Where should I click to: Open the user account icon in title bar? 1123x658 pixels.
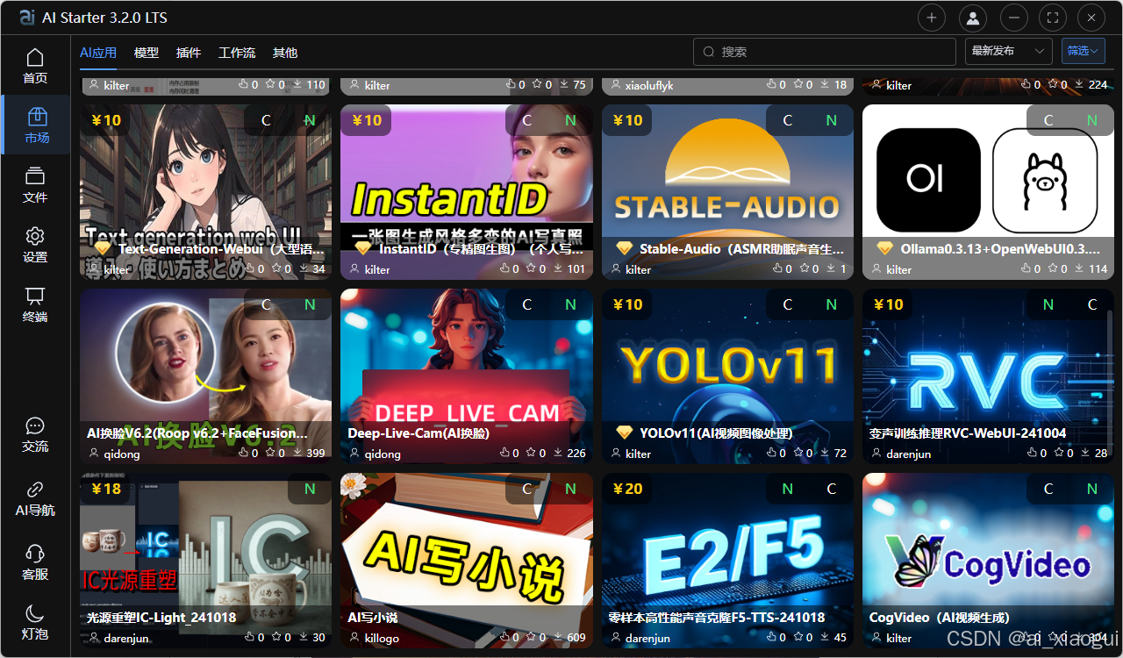(x=972, y=17)
